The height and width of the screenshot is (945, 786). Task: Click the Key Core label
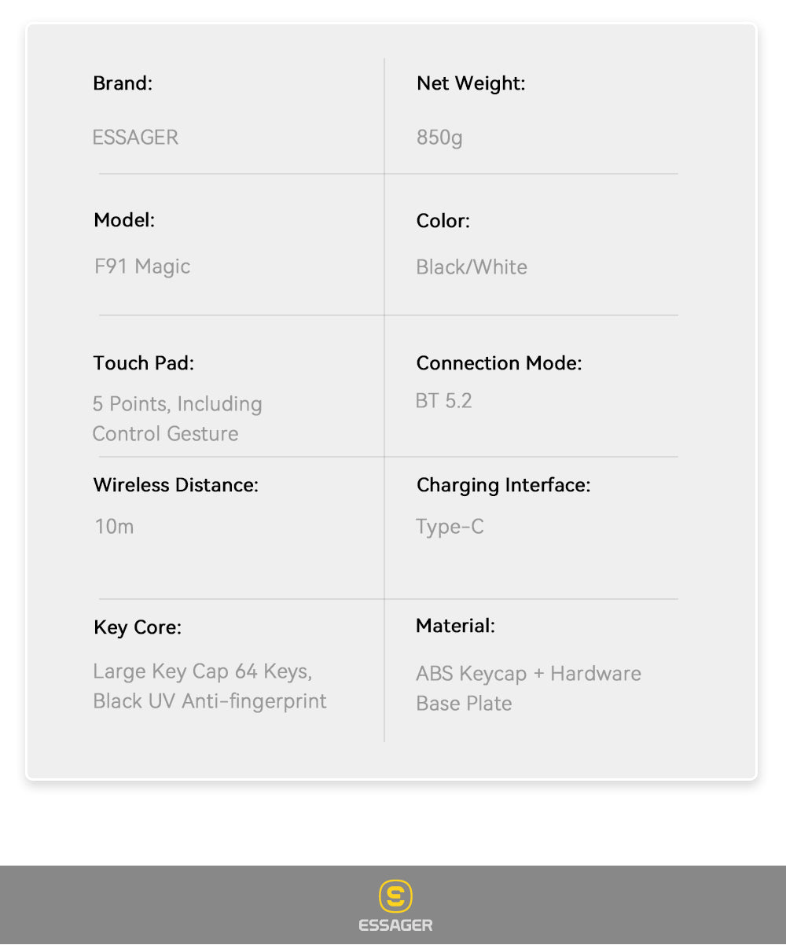coord(138,627)
